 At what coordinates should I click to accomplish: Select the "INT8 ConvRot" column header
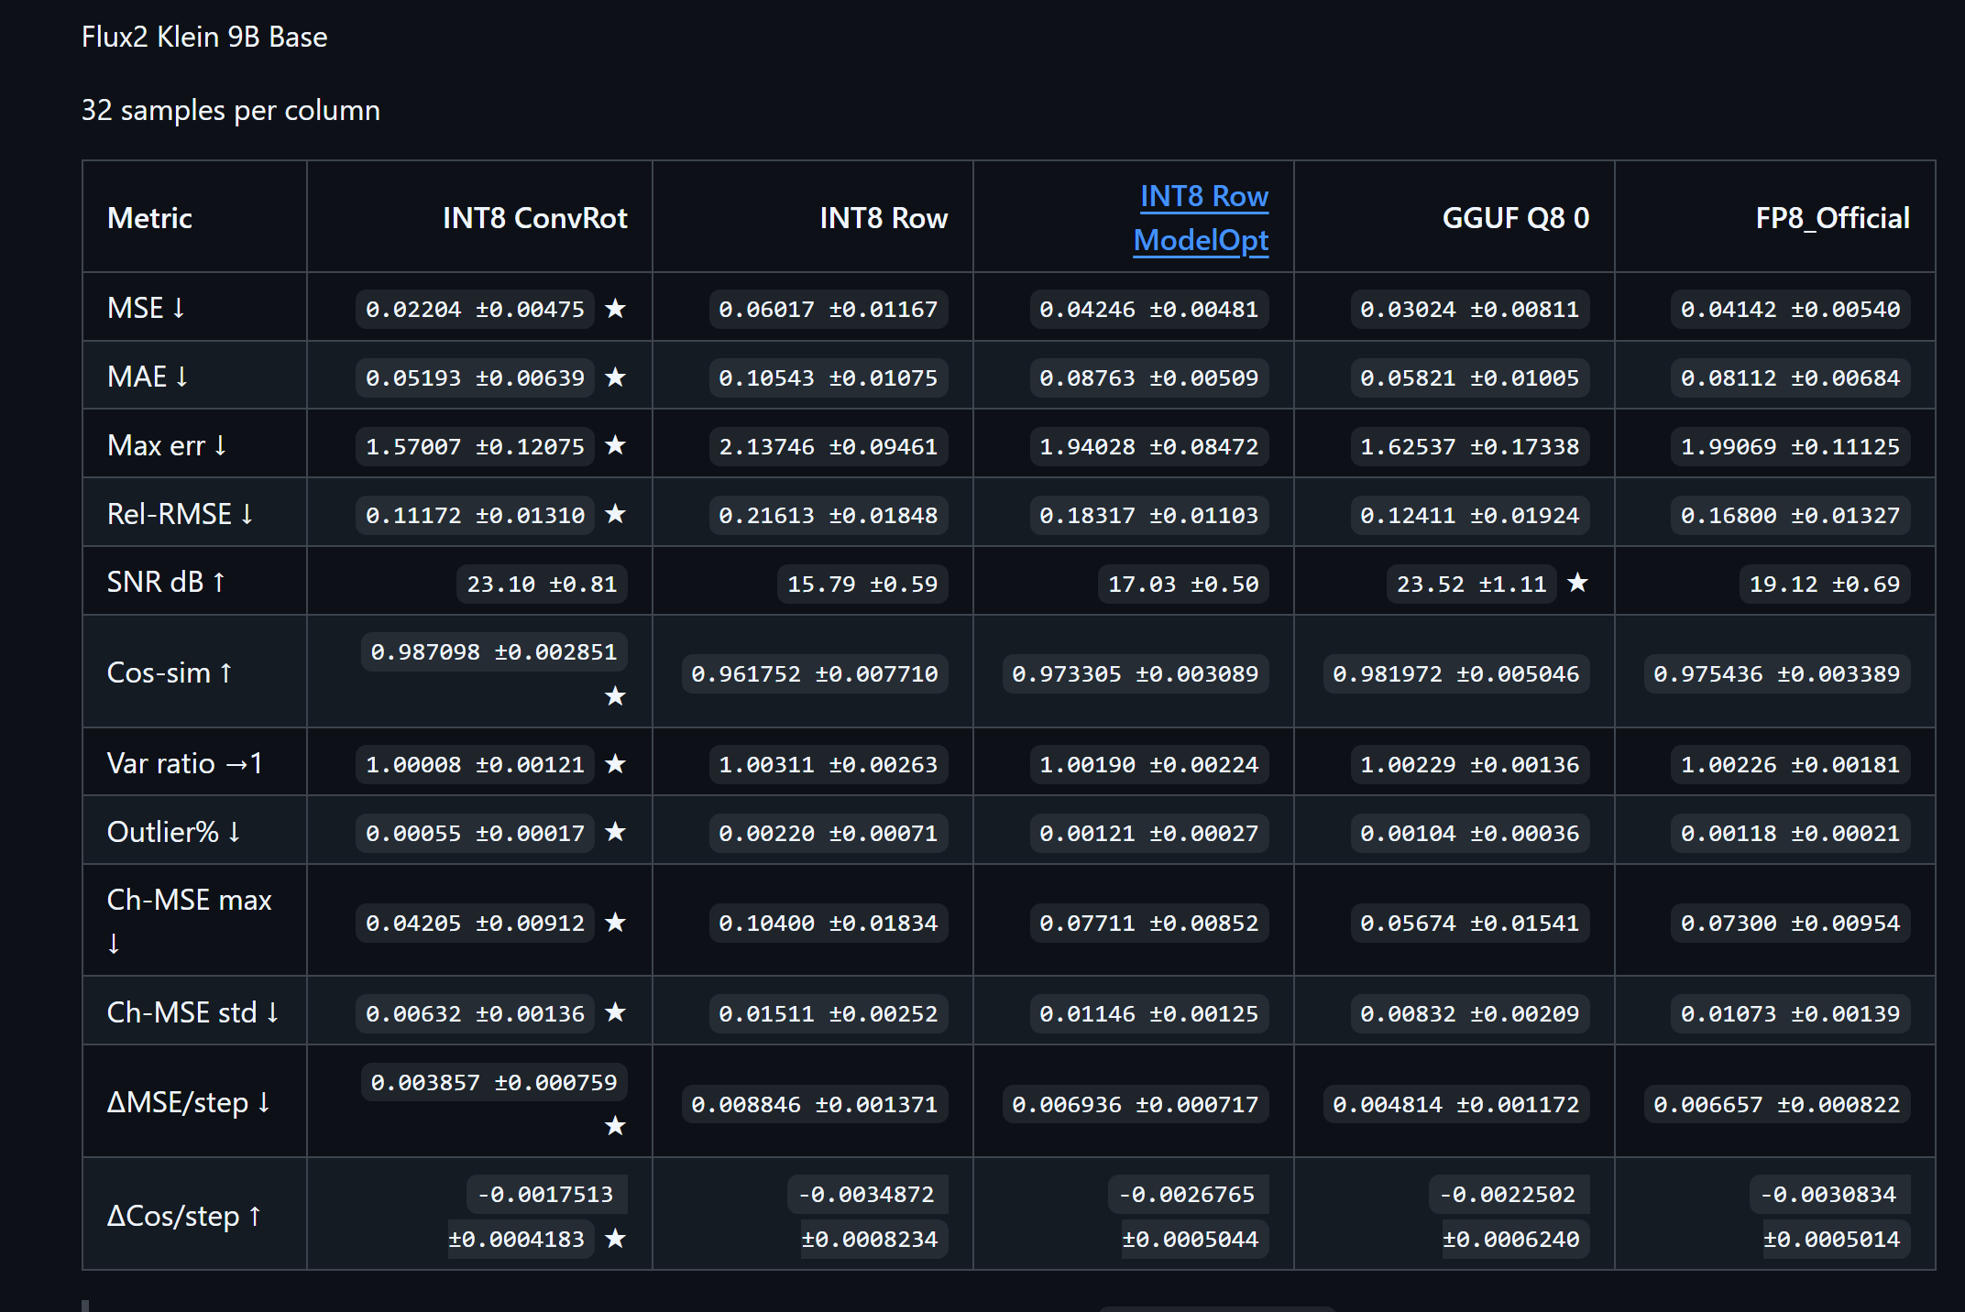(x=535, y=218)
